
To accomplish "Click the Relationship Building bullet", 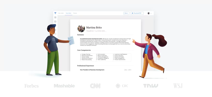I will (87, 60).
